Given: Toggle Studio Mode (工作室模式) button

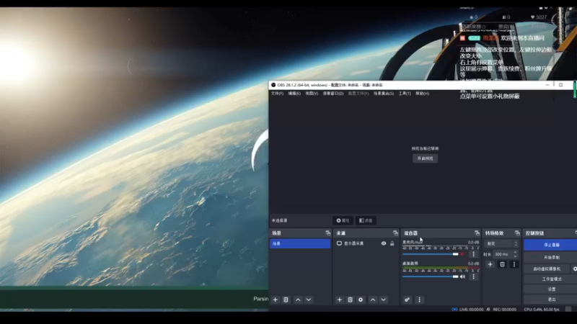Looking at the screenshot, I should (x=552, y=279).
